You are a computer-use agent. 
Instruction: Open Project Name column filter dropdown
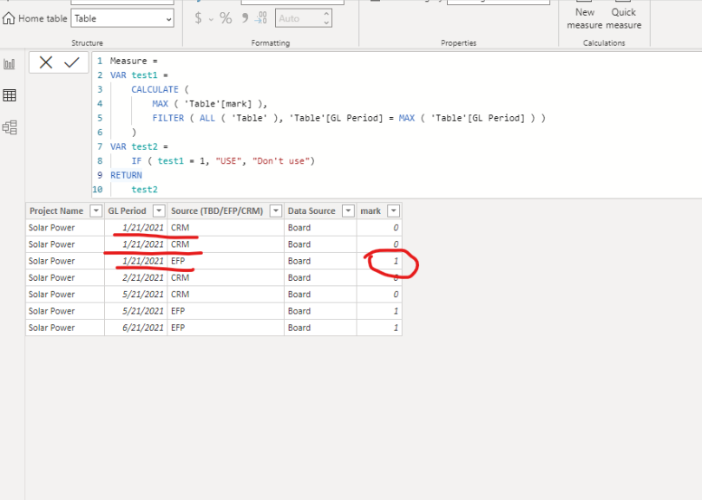pyautogui.click(x=95, y=211)
